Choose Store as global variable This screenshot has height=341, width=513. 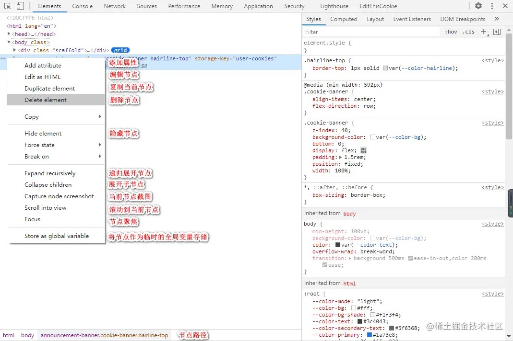(x=56, y=236)
